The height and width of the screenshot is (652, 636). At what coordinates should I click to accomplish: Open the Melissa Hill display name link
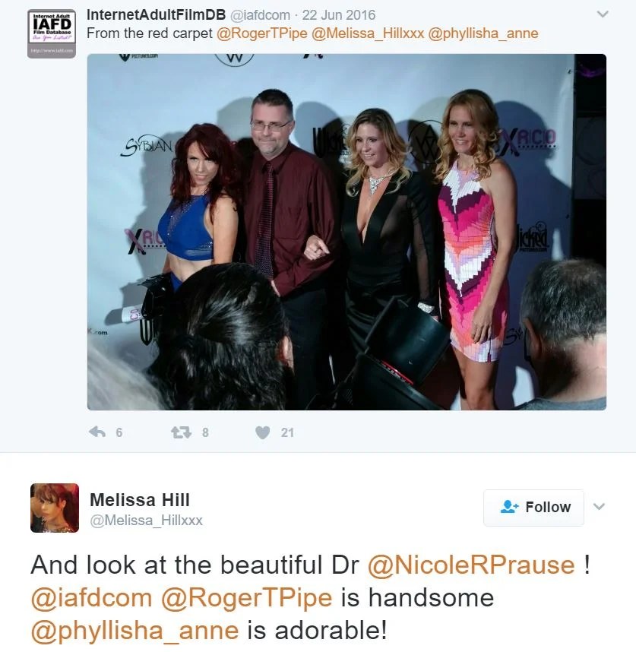[140, 499]
